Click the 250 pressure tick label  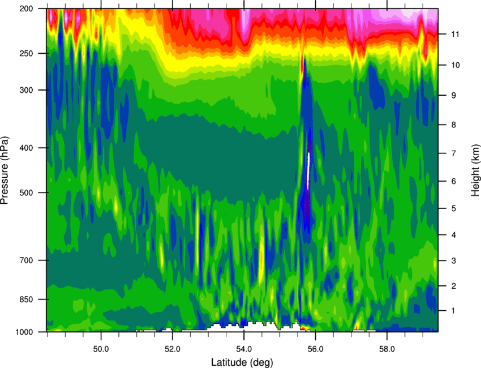tap(27, 53)
